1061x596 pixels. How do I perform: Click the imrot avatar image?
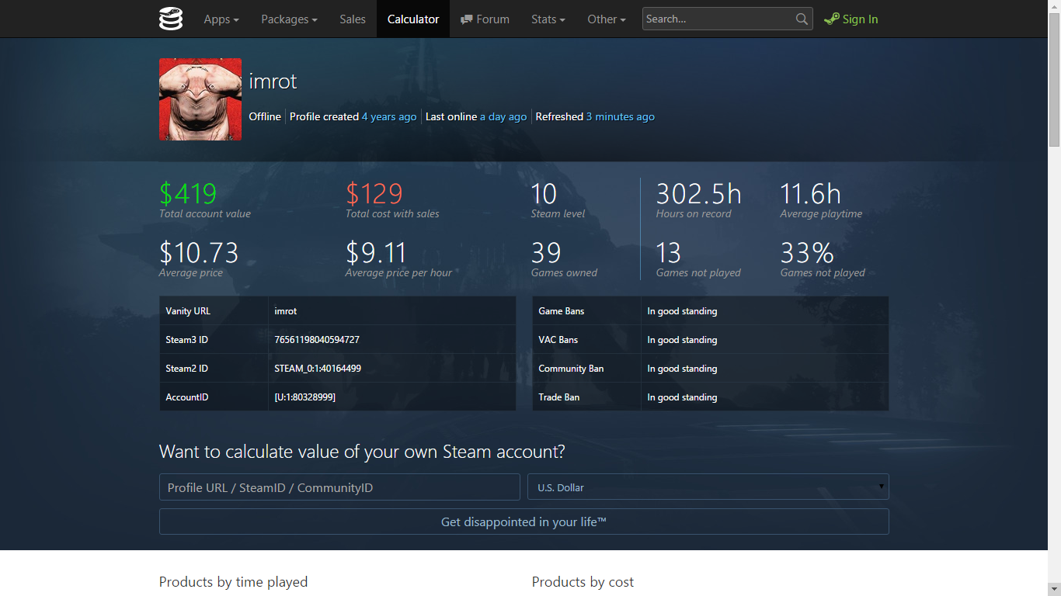coord(200,99)
